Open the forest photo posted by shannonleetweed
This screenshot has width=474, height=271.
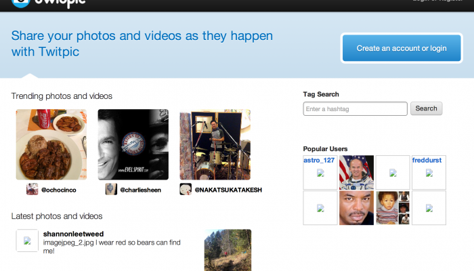pos(228,250)
